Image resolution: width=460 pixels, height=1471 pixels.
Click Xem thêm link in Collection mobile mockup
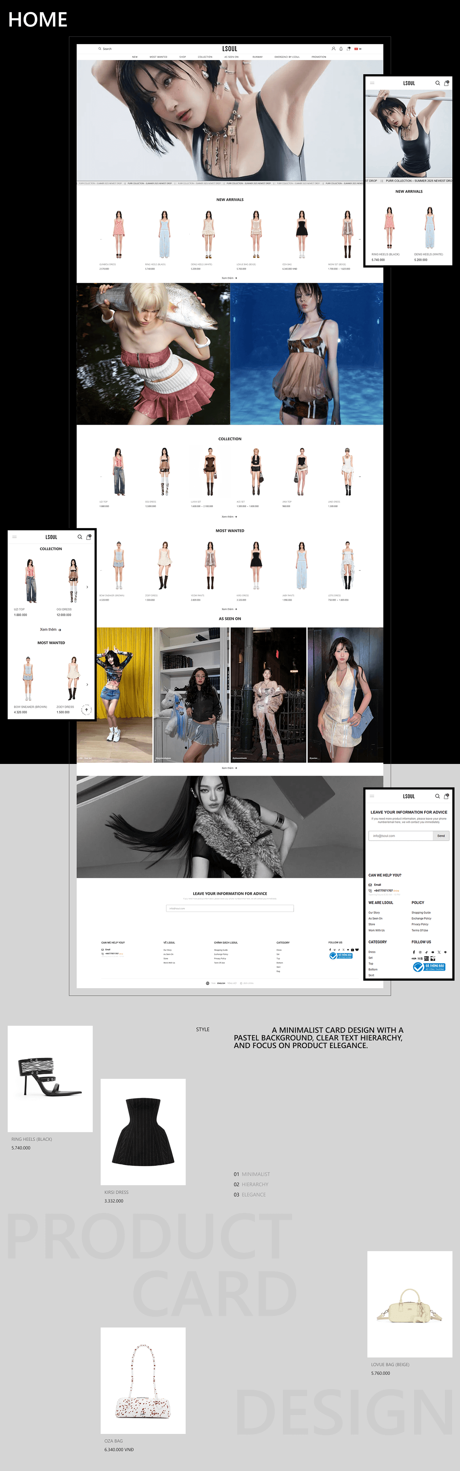pyautogui.click(x=50, y=629)
